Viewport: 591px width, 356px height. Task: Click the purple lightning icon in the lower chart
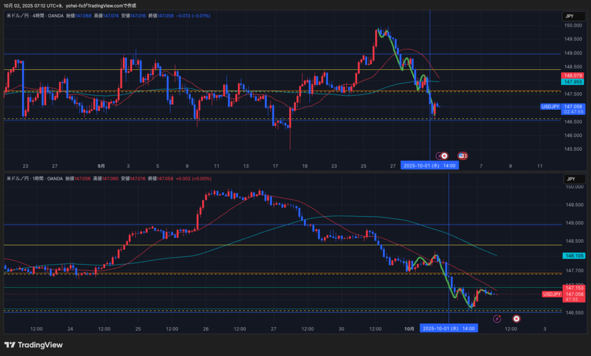[497, 318]
